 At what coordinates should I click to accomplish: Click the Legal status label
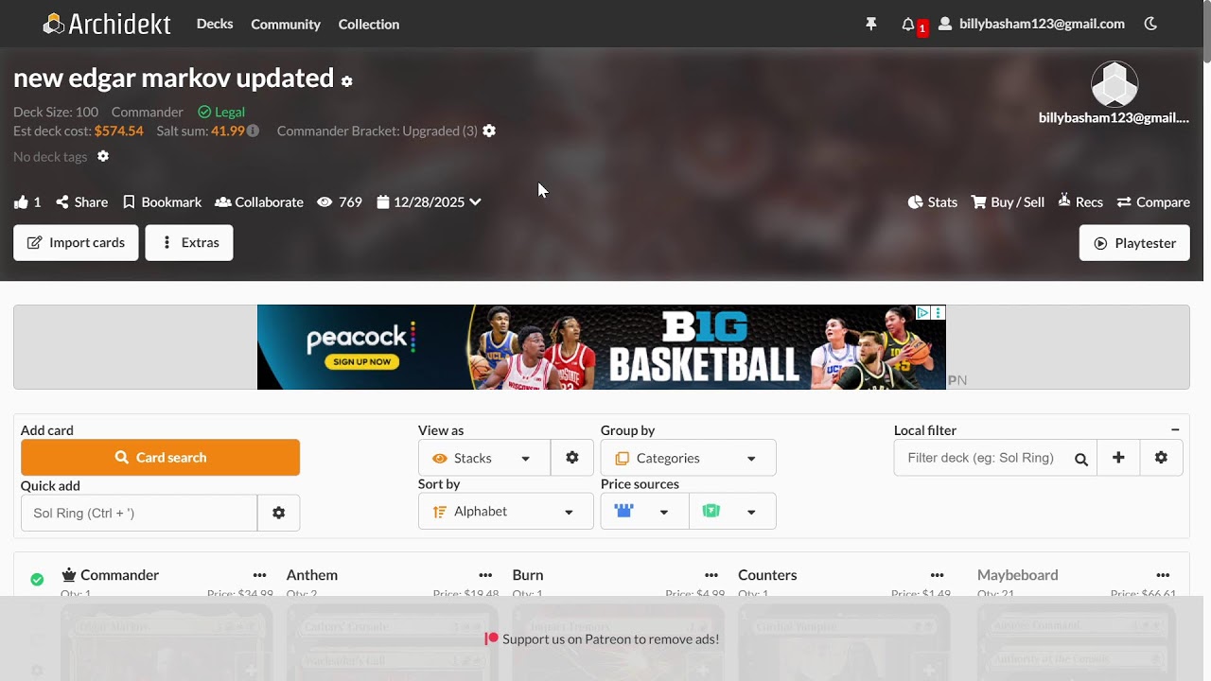(221, 112)
